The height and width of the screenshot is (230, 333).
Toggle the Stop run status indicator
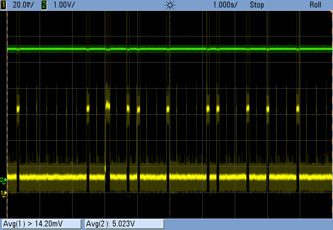point(257,5)
